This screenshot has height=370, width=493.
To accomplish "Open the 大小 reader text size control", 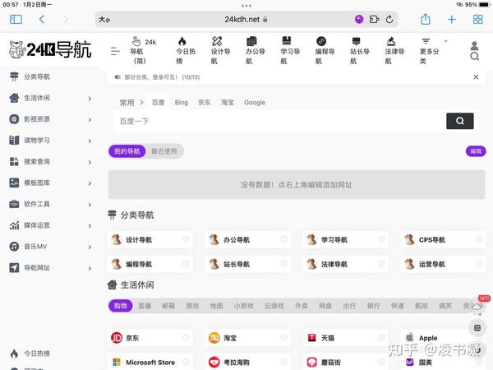I will tap(104, 20).
